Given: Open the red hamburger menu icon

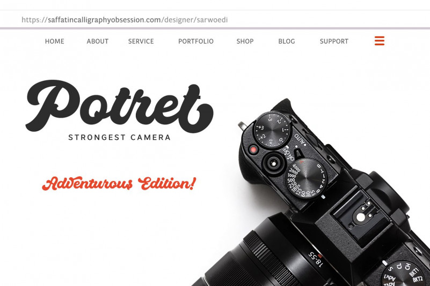Looking at the screenshot, I should click(x=380, y=41).
